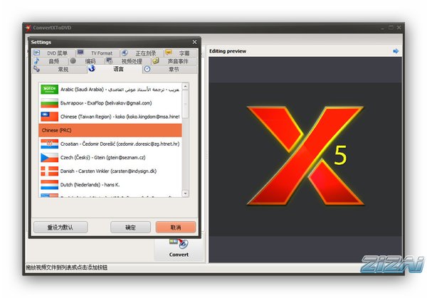
Task: Click the chapters clock icon
Action: [x=147, y=69]
